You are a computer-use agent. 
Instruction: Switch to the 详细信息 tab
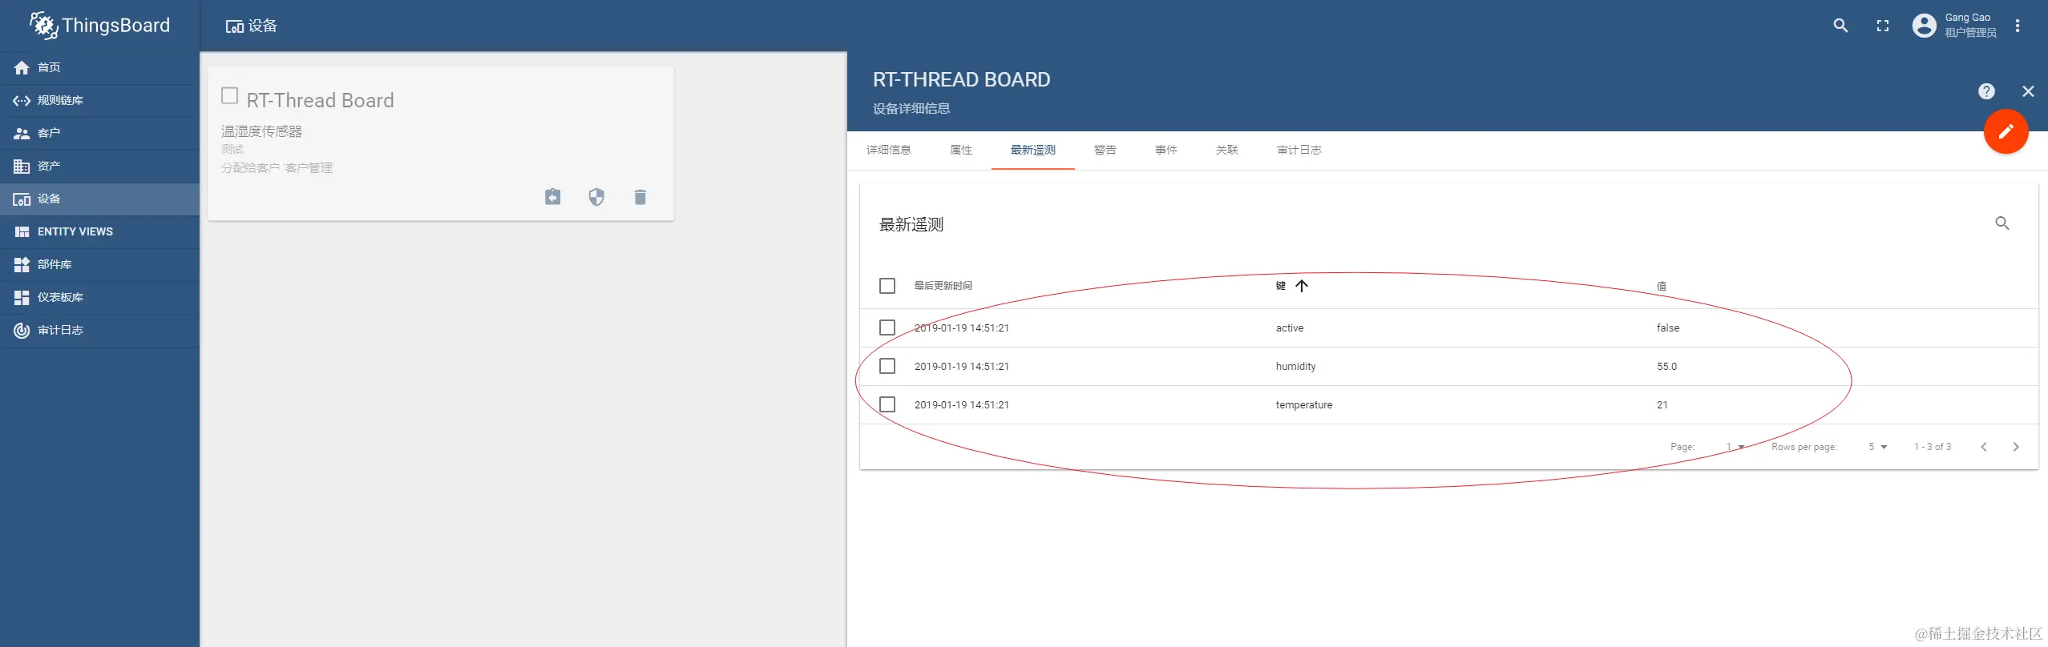click(889, 150)
